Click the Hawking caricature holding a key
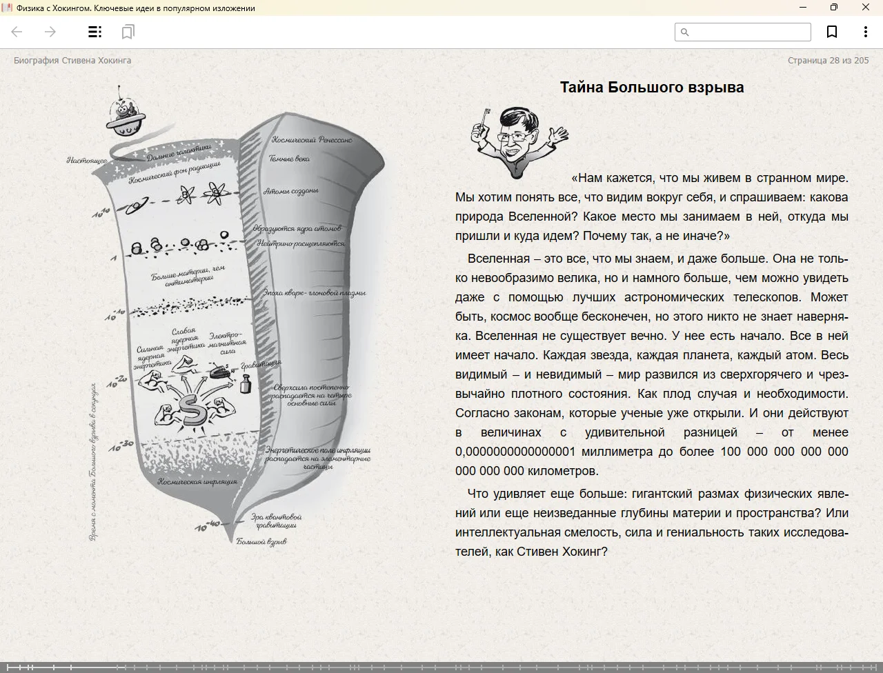 pos(519,143)
